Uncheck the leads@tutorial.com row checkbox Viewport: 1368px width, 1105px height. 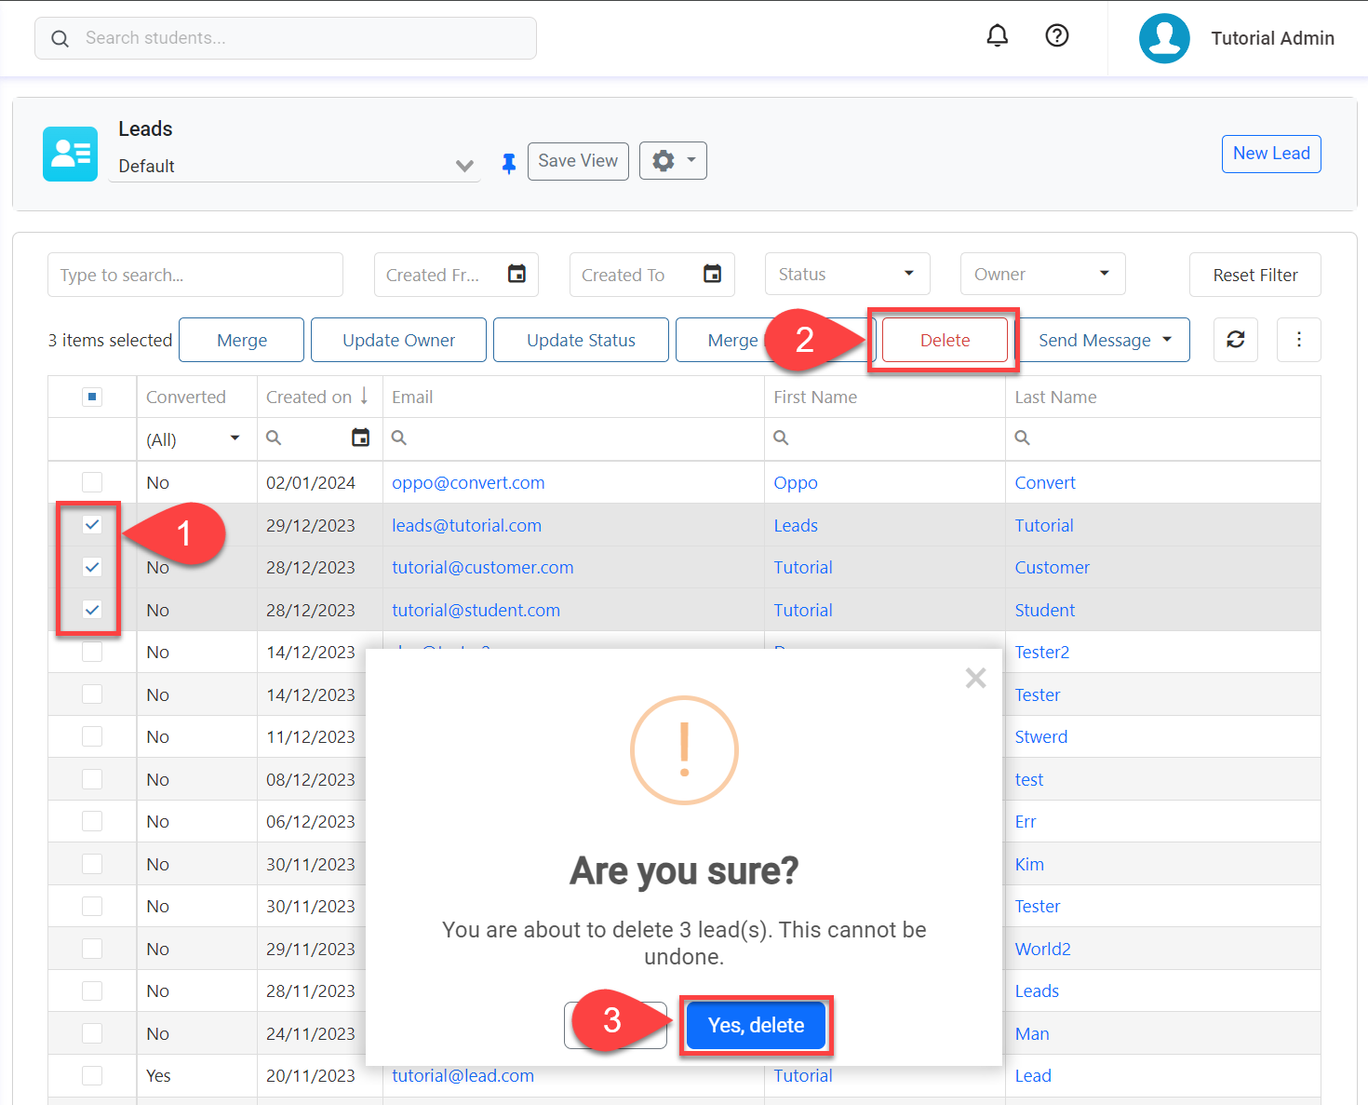pyautogui.click(x=92, y=525)
